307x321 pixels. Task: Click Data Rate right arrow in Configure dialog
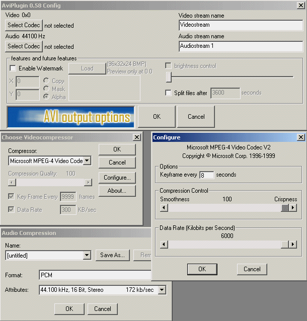[293, 245]
